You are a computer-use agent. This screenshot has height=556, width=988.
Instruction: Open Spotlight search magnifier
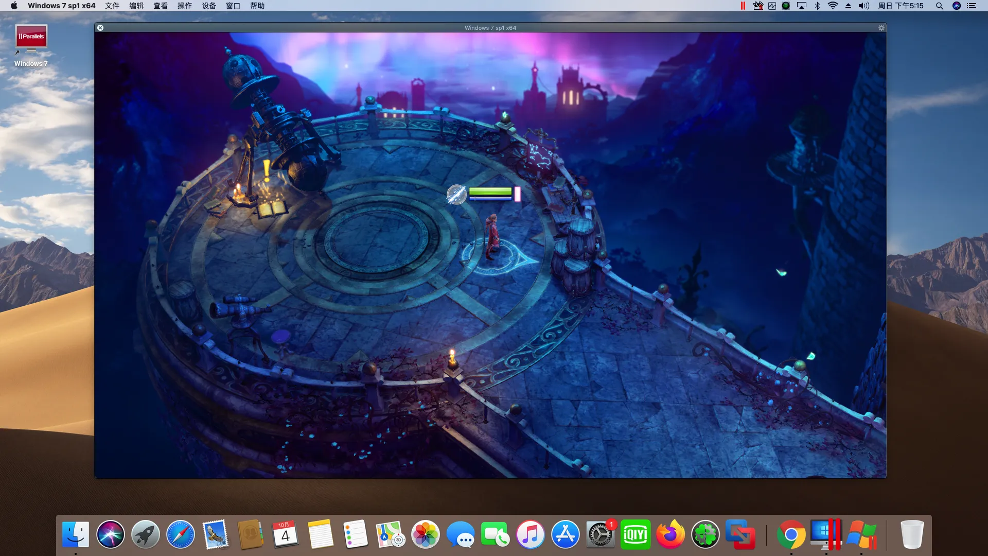pos(939,6)
